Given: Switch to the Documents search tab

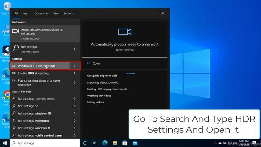Looking at the screenshot, I should coord(42,13).
